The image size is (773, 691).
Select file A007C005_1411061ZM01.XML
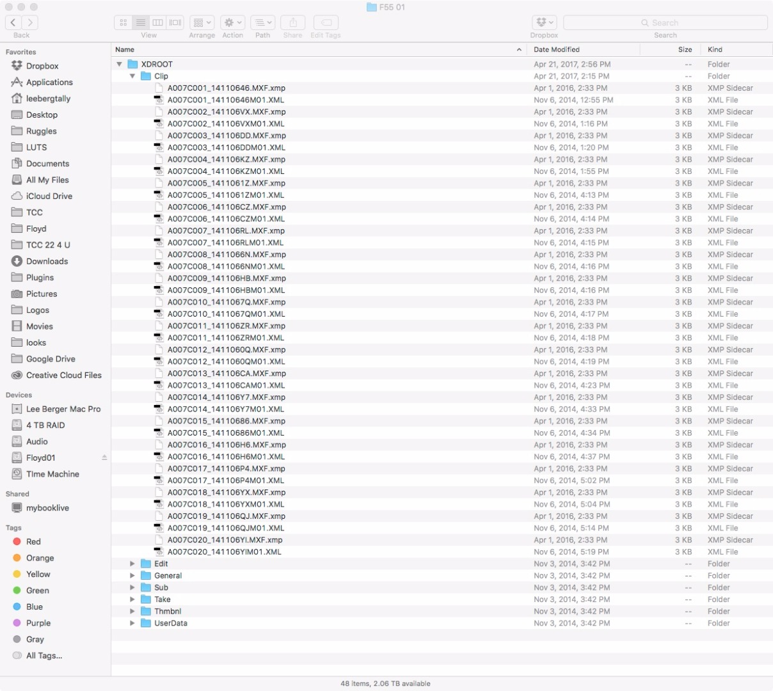(x=226, y=195)
